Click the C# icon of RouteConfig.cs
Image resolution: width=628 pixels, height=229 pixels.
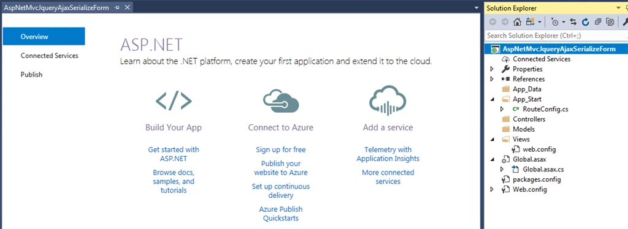(515, 109)
